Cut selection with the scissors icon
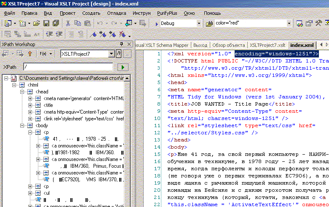 point(68,23)
